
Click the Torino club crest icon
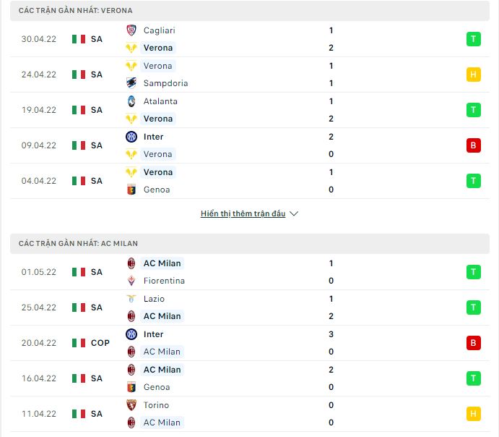(131, 405)
